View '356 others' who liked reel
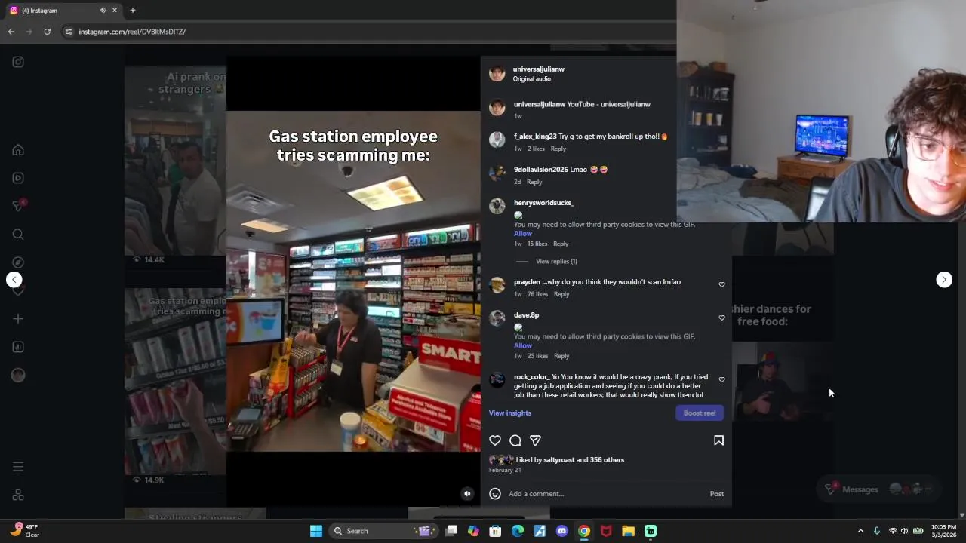The height and width of the screenshot is (543, 966). pos(607,460)
